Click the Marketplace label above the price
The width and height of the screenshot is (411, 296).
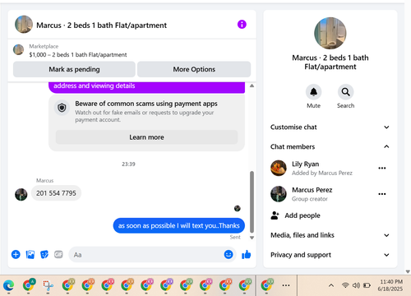click(44, 46)
